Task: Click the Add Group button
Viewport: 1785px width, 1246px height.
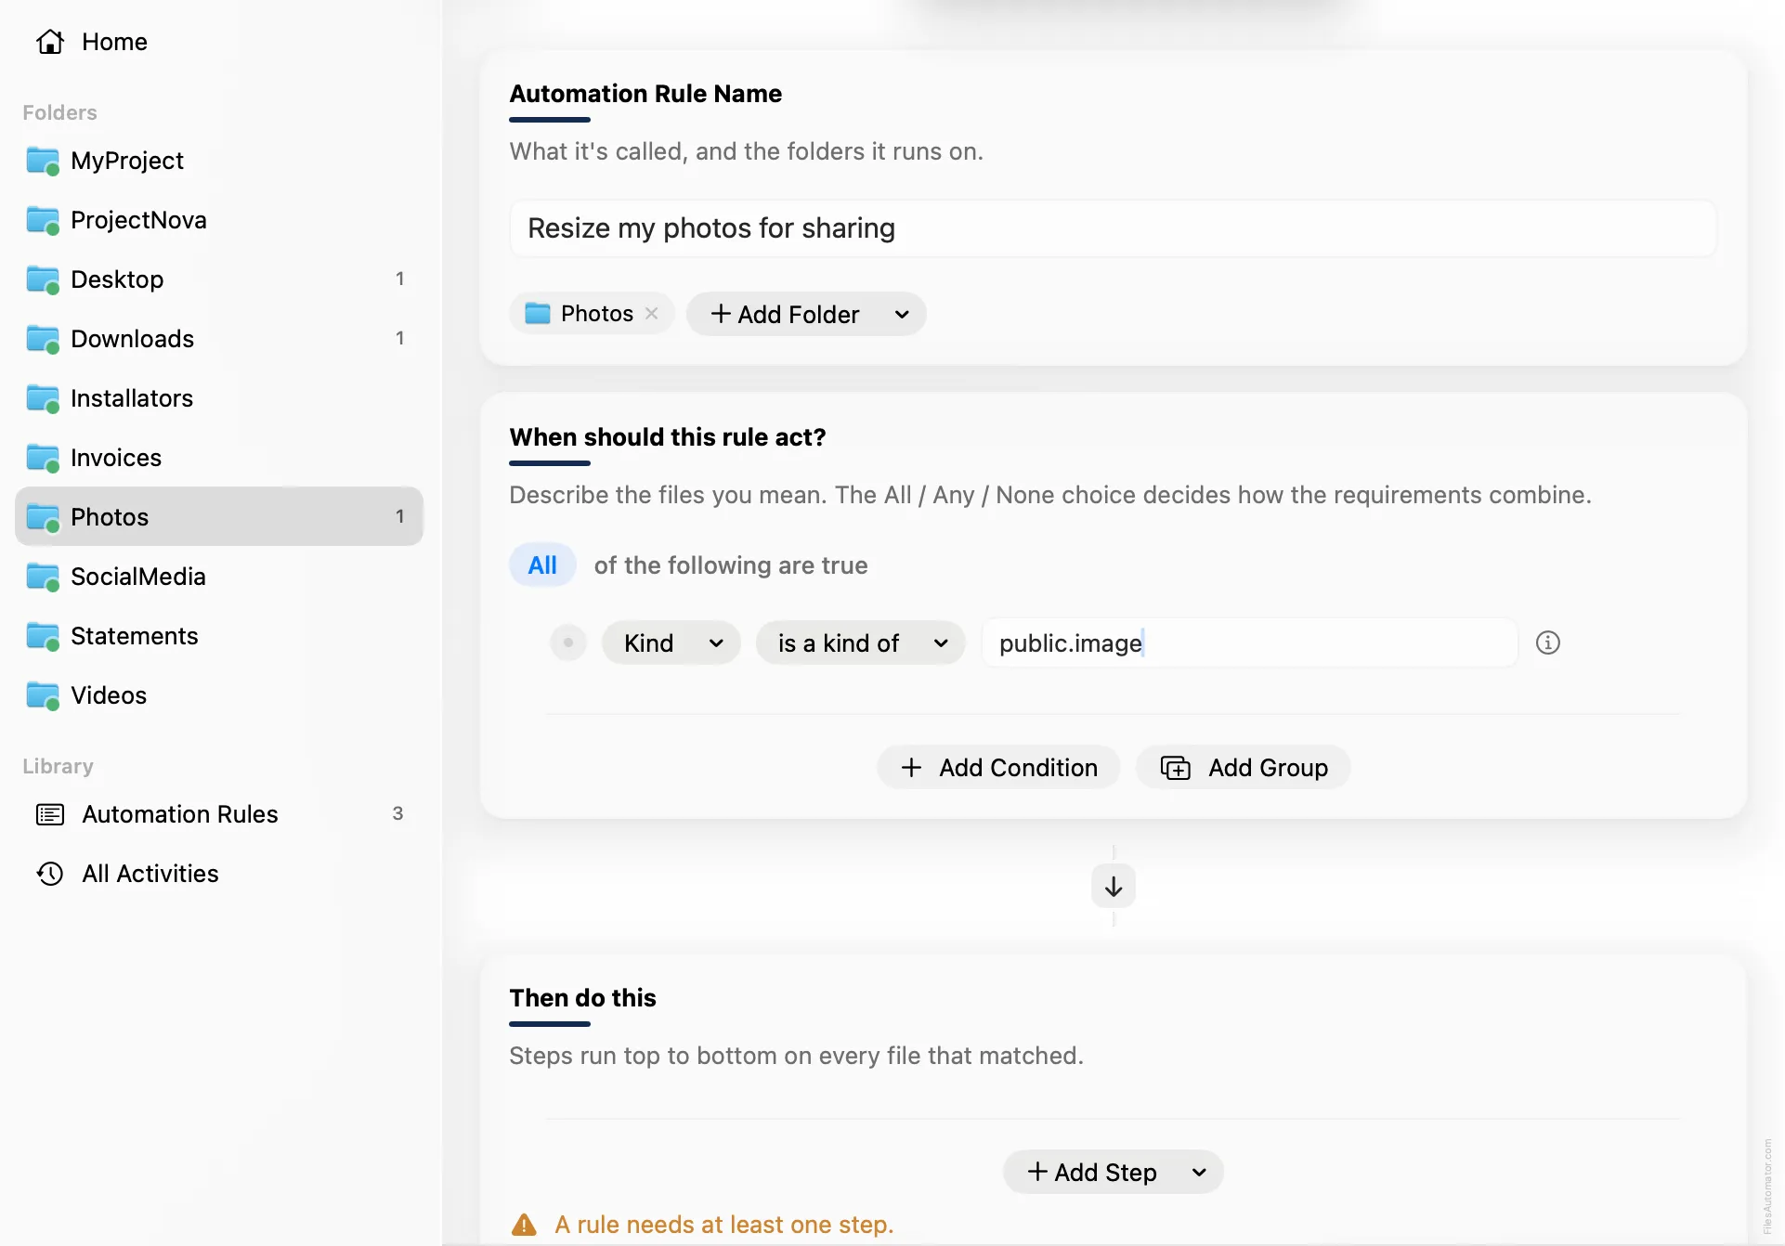Action: point(1244,768)
